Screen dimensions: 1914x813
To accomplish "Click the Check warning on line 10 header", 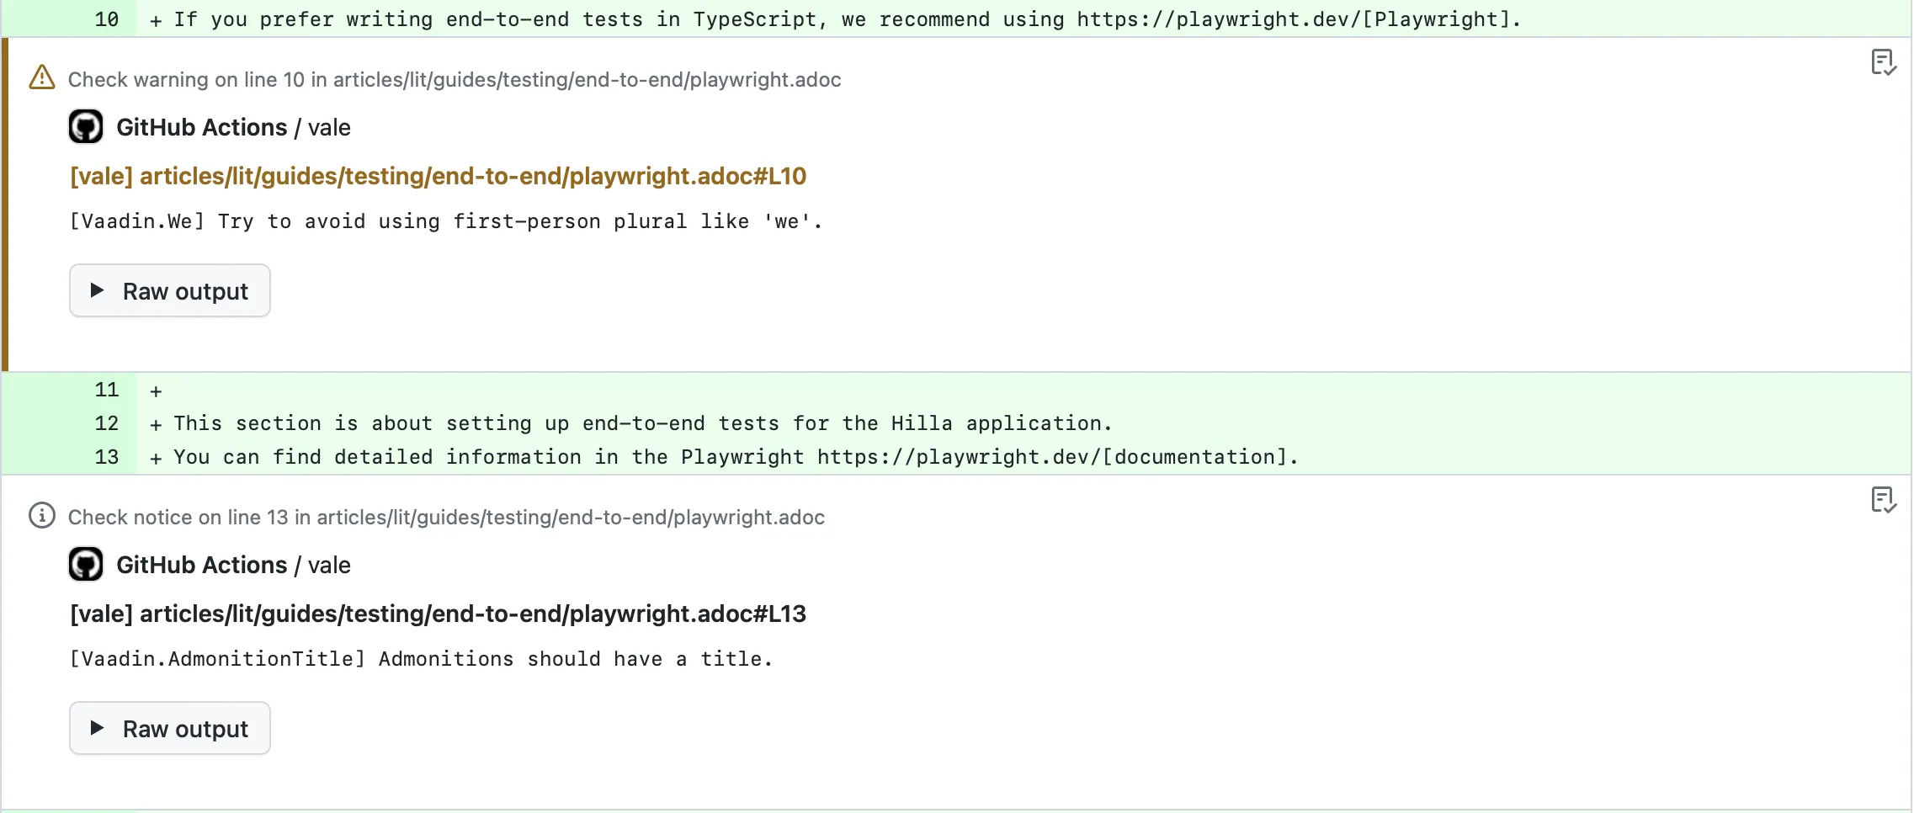I will click(454, 79).
